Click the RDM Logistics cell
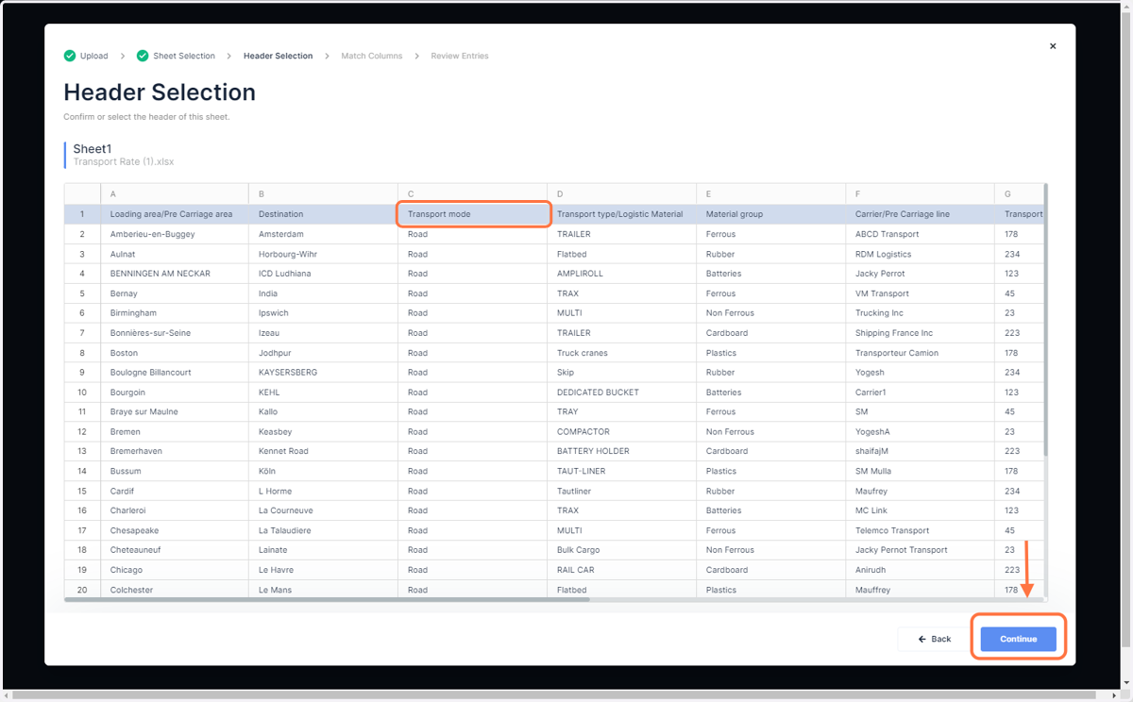The width and height of the screenshot is (1133, 702). point(920,254)
